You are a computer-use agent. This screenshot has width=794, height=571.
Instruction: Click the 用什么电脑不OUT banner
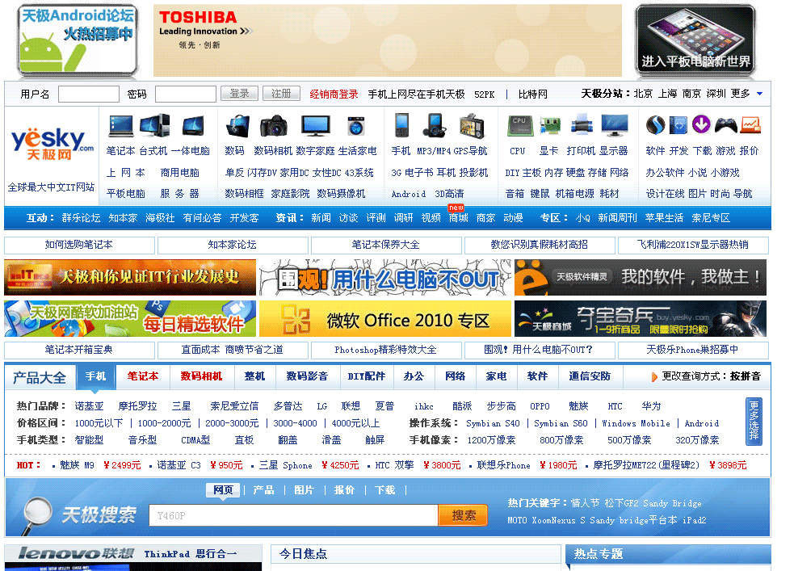pyautogui.click(x=385, y=277)
